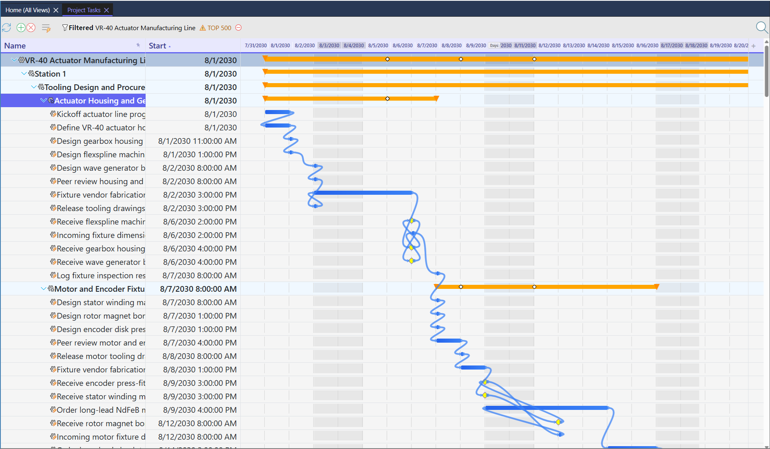Click gear icon of Kickoff actuator line row
This screenshot has height=449, width=770.
click(x=53, y=114)
